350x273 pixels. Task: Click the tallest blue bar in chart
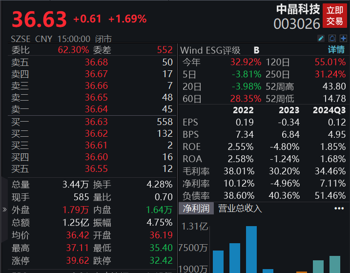click(x=251, y=249)
